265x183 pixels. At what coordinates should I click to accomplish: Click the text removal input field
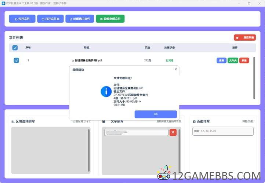coord(136,132)
